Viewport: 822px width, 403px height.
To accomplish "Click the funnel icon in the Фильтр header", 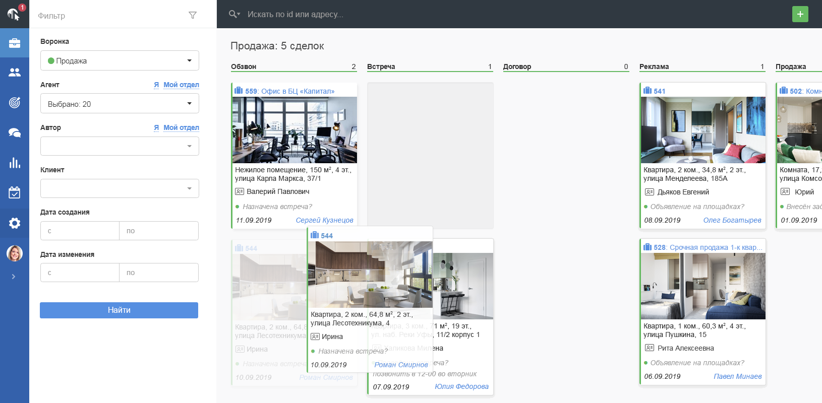I will pyautogui.click(x=193, y=15).
